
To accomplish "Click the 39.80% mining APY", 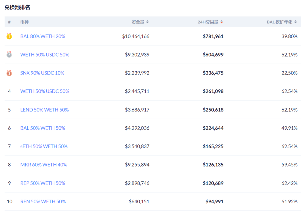I will point(289,36).
